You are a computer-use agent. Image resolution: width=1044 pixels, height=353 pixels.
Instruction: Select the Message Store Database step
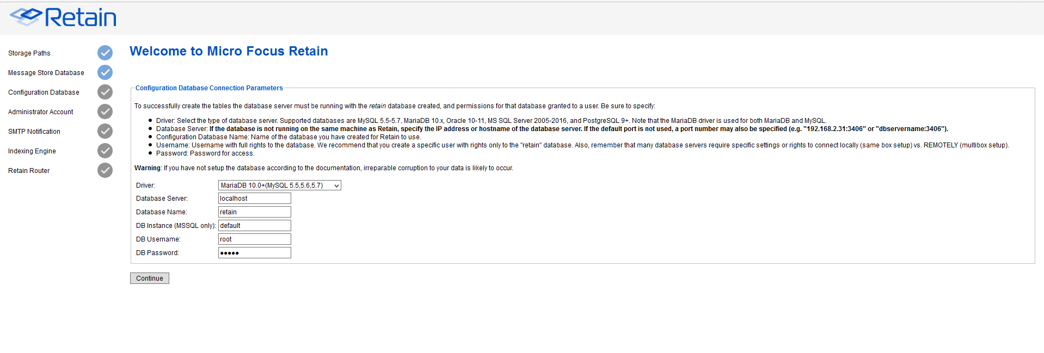point(46,73)
